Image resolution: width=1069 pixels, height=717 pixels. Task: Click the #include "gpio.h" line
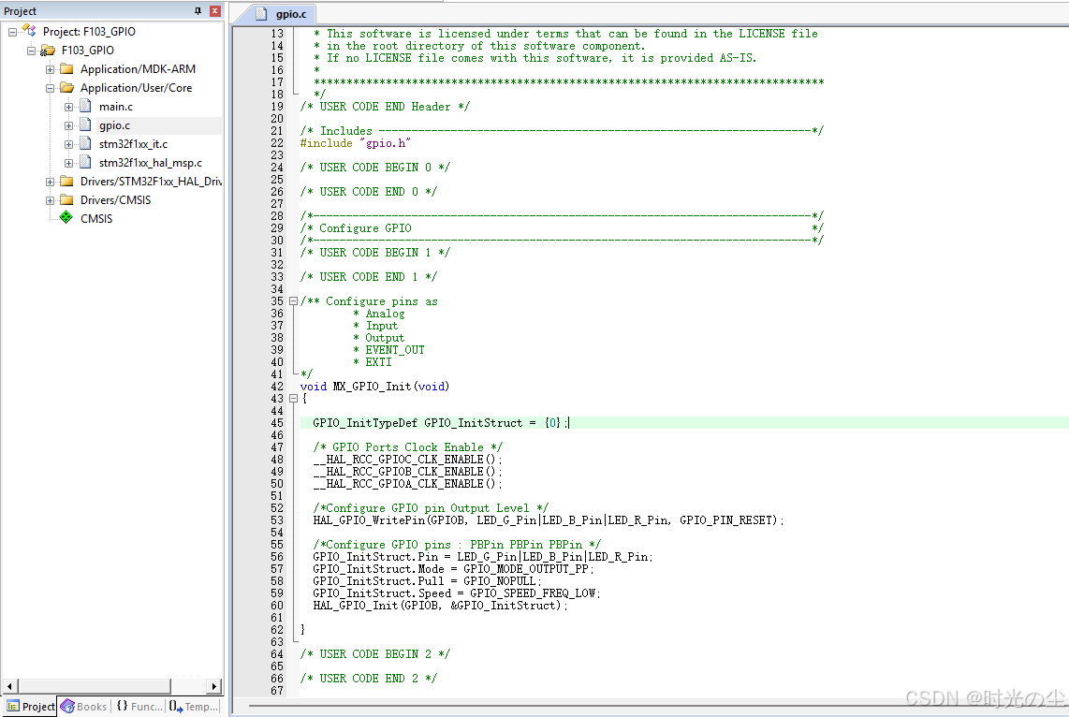click(355, 143)
